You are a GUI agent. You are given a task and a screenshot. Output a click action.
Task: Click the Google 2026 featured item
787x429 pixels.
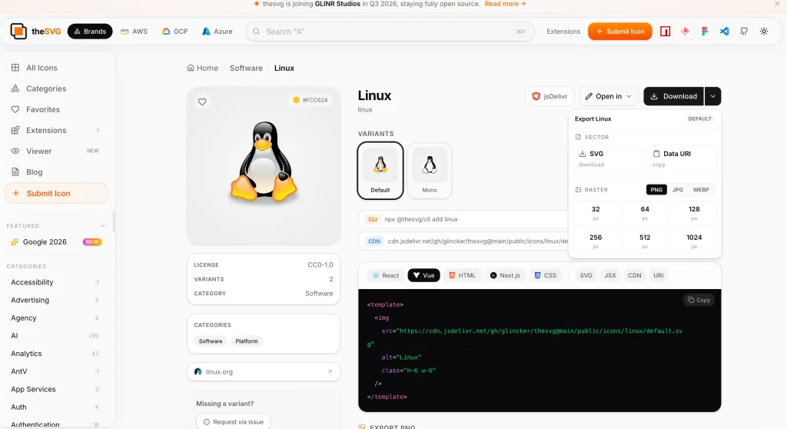56,241
